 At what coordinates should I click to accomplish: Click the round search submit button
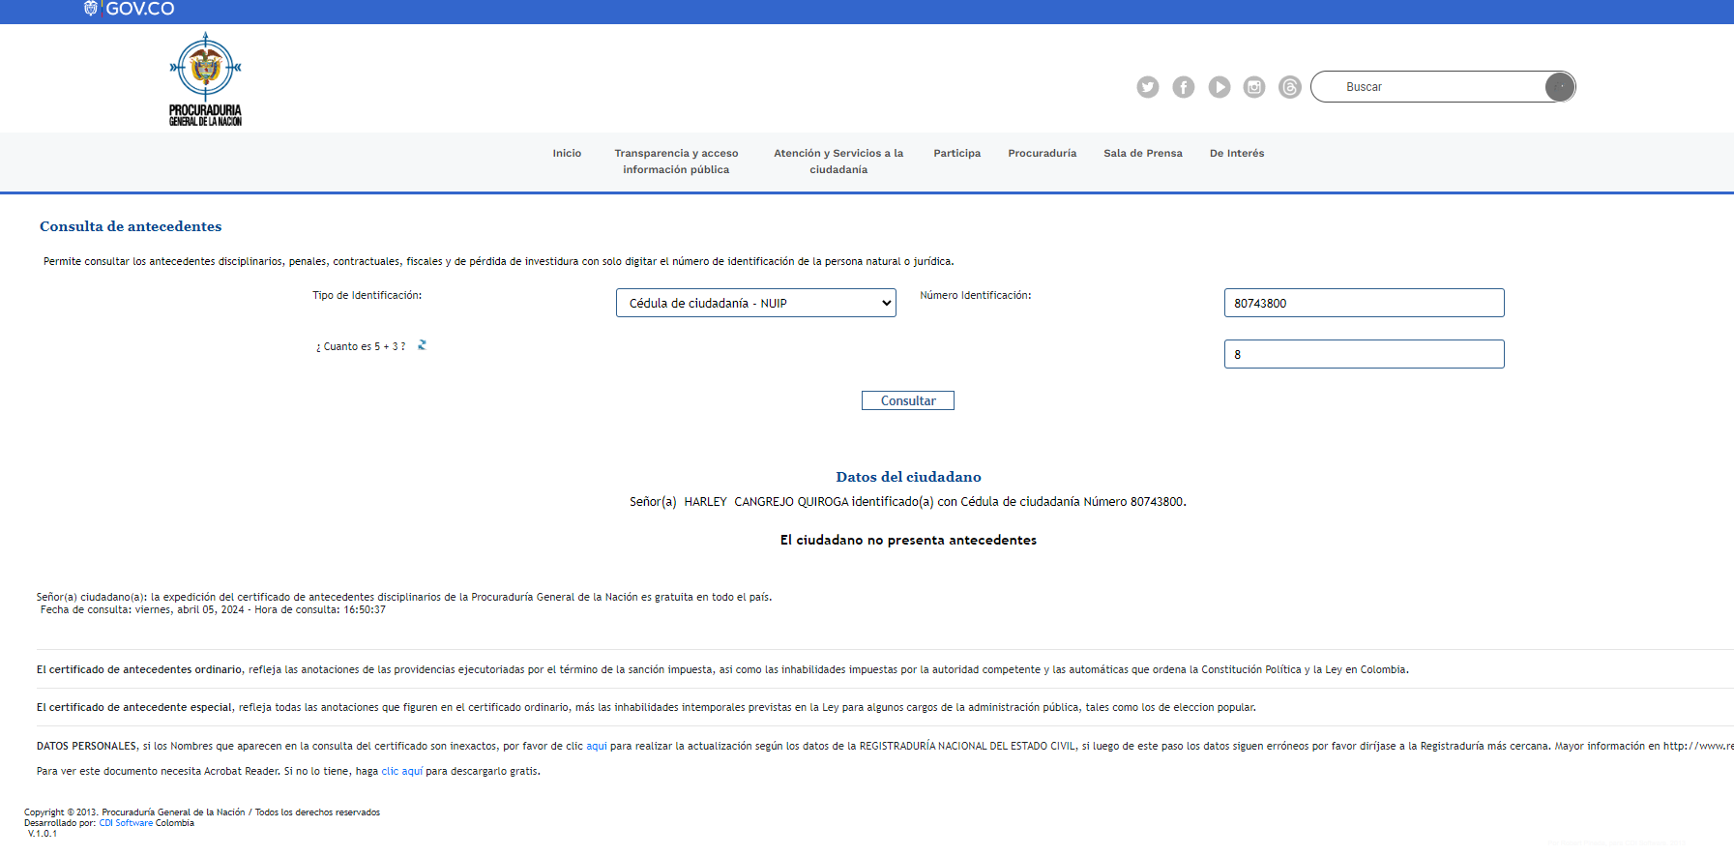pos(1559,87)
